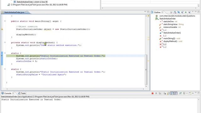Viewport: 201px width, 113px height.
Task: Click the highlighted println line in editor
Action: 61,56
